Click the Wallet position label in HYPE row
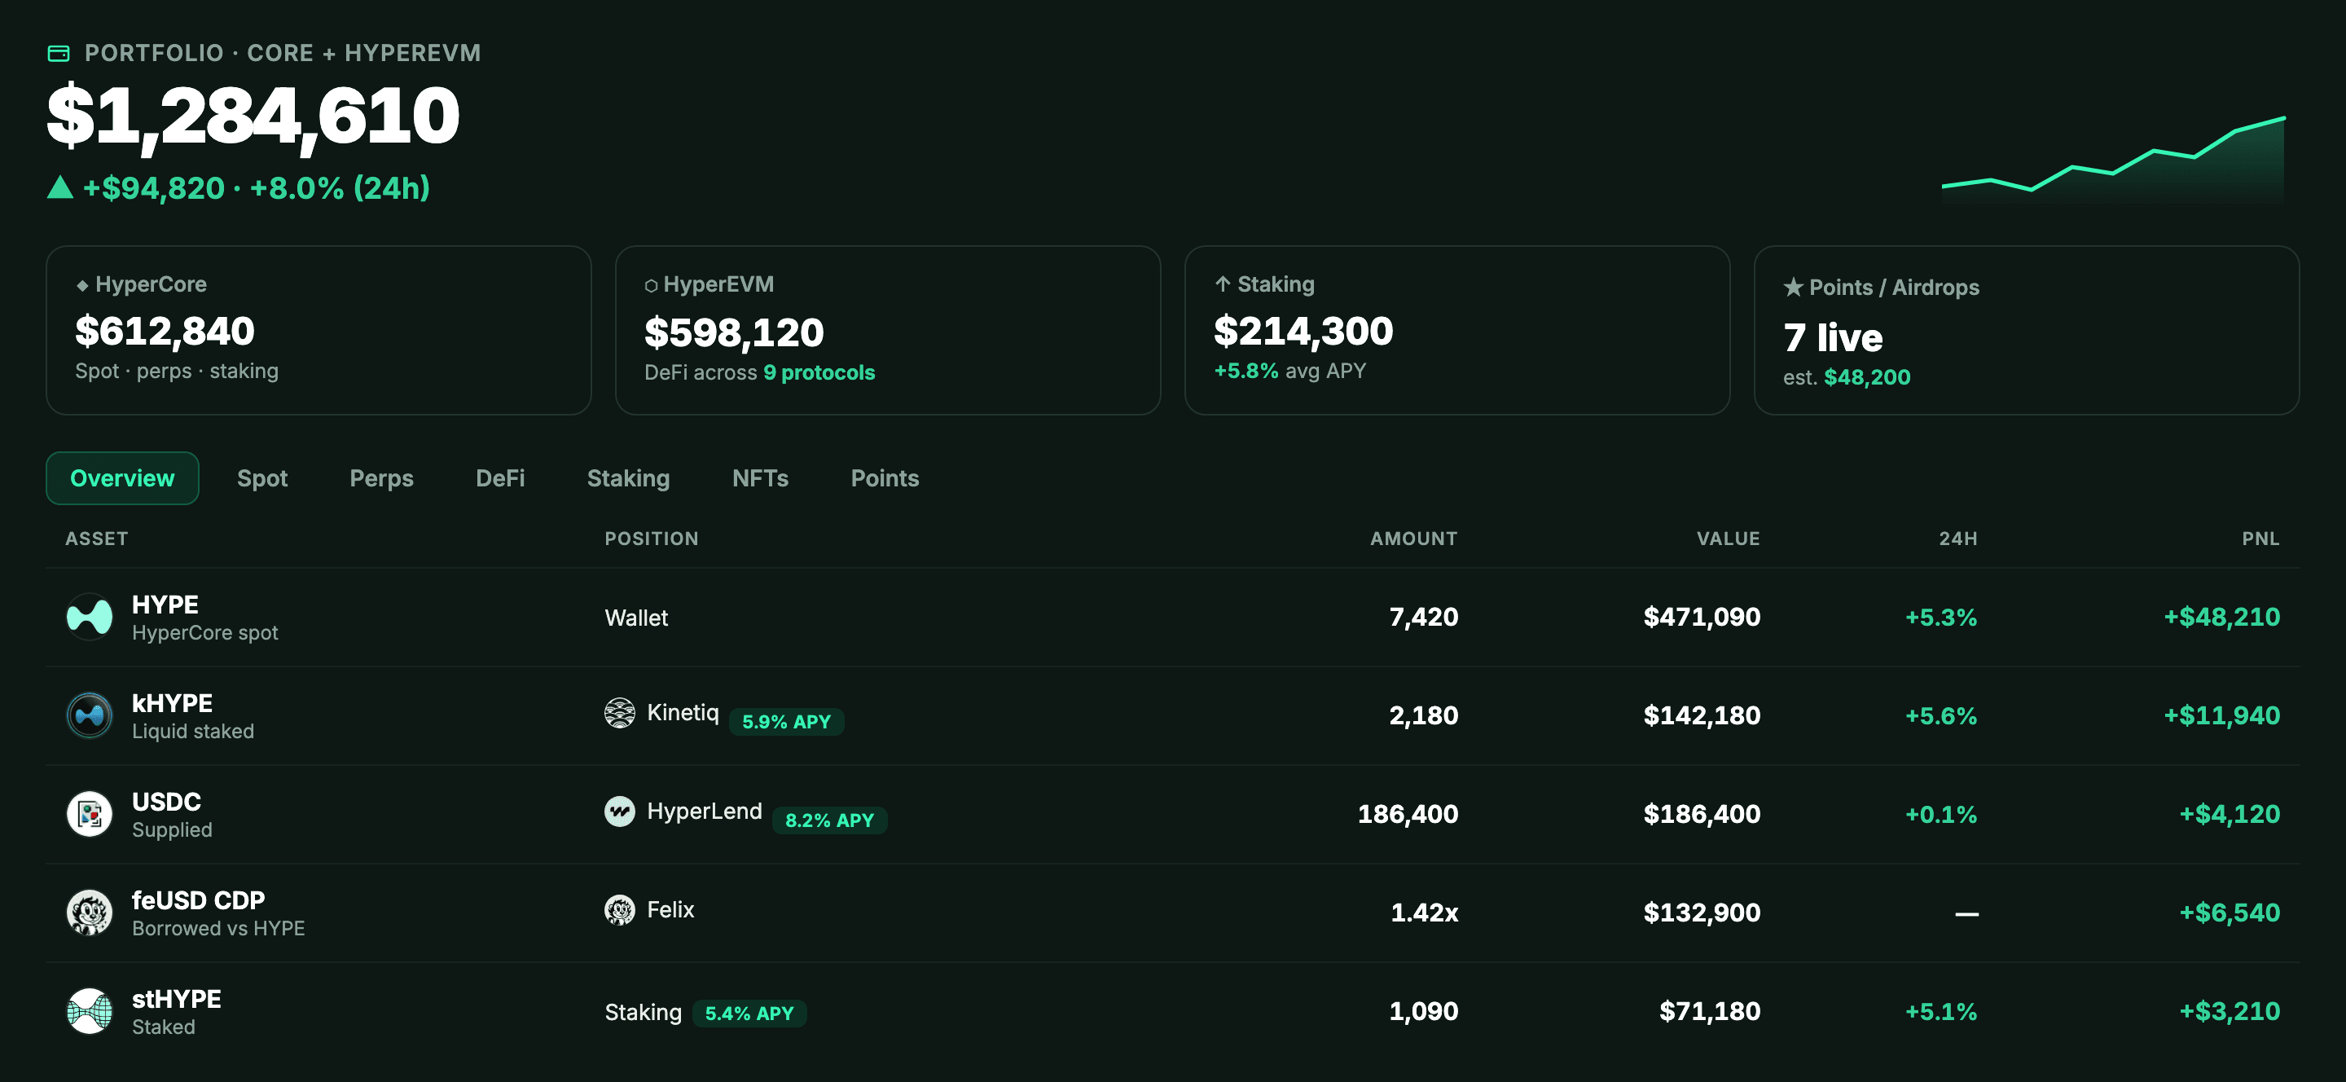The height and width of the screenshot is (1082, 2346). (x=635, y=618)
